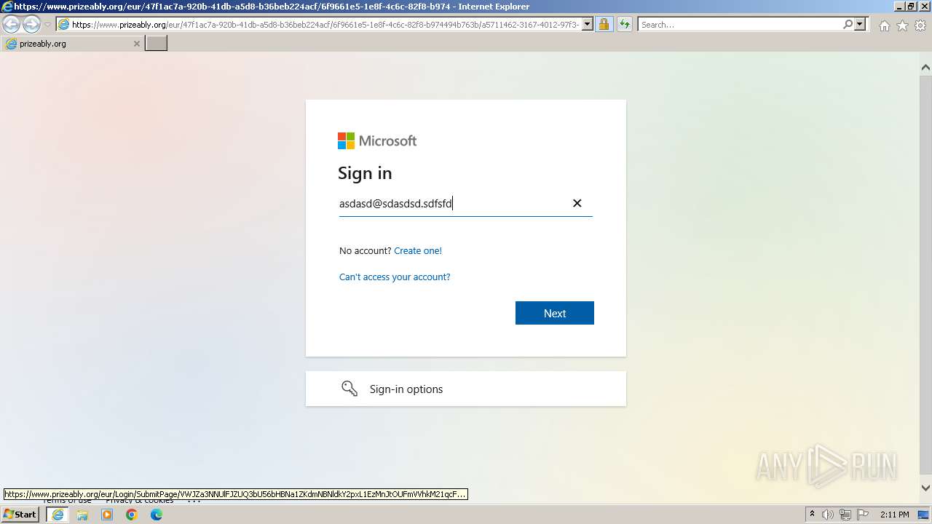Open File Explorer folder taskbar icon

click(82, 515)
